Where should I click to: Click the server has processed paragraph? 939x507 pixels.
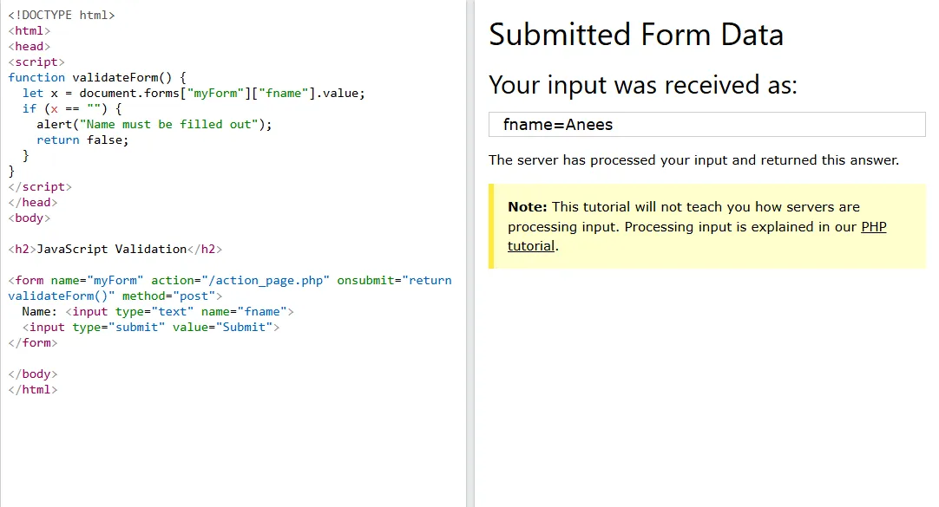(693, 160)
